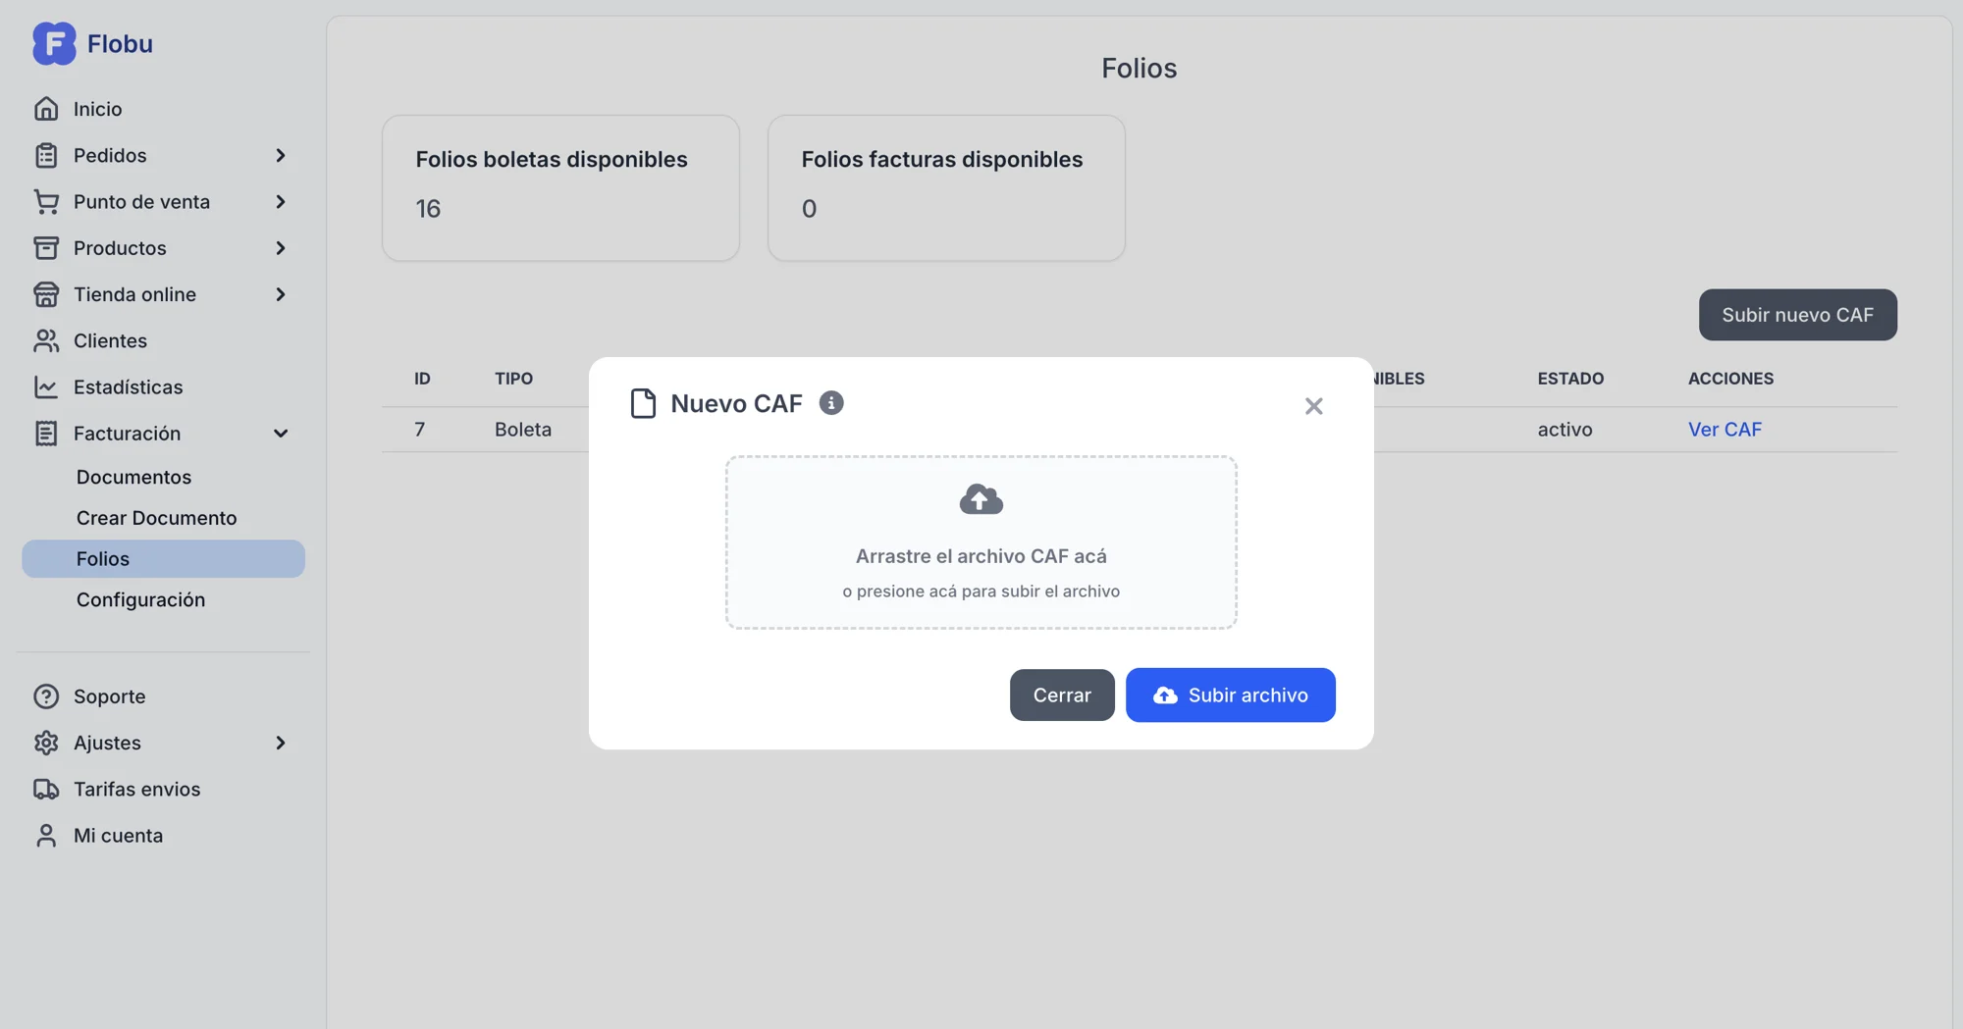The width and height of the screenshot is (1963, 1029).
Task: Expand the Ajustes submenu chevron
Action: (281, 744)
